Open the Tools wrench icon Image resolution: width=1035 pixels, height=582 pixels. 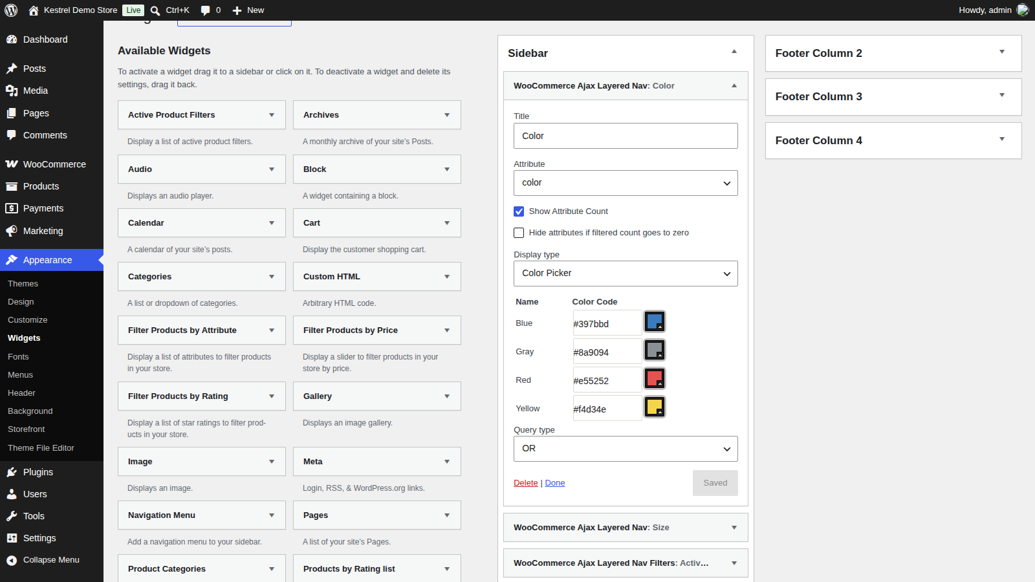[12, 516]
